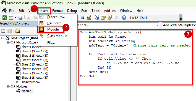Click the 'For Each cell In Selection' line
The width and height of the screenshot is (196, 101).
coord(117,54)
